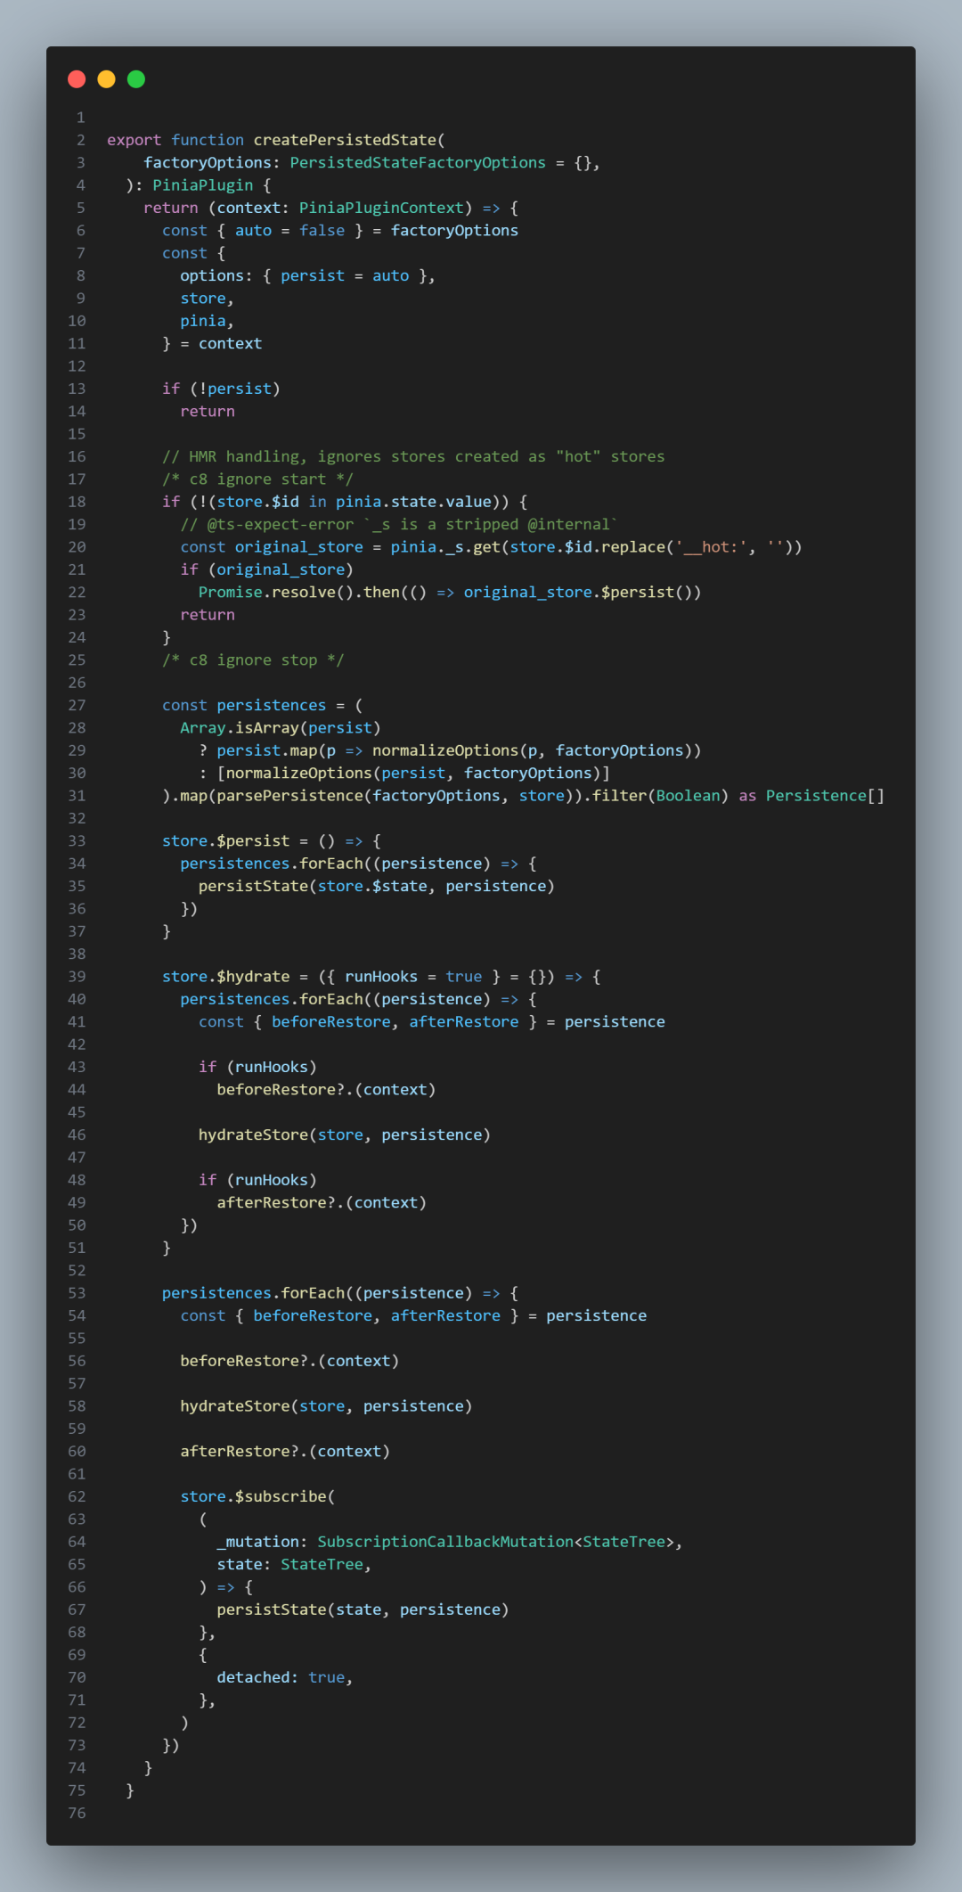Click 'SubscriptionCallbackMutation<StateTree>' type
The height and width of the screenshot is (1892, 962).
coord(495,1542)
